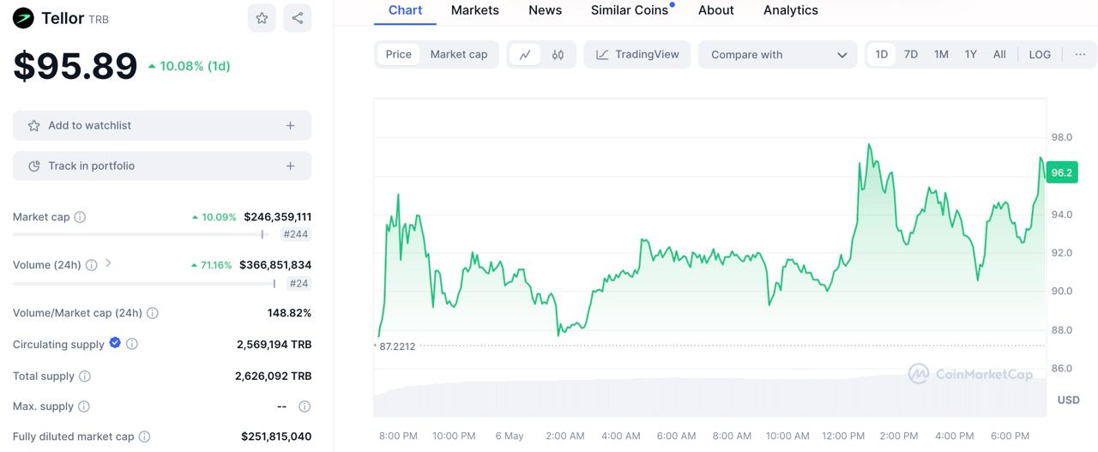Click the plus icon in Add to watchlist
The width and height of the screenshot is (1098, 452).
[290, 125]
